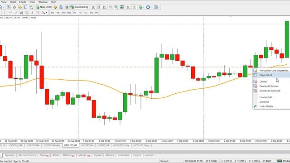290x163 pixels.
Task: Switch to candlestick chart icon
Action: click(99, 7)
